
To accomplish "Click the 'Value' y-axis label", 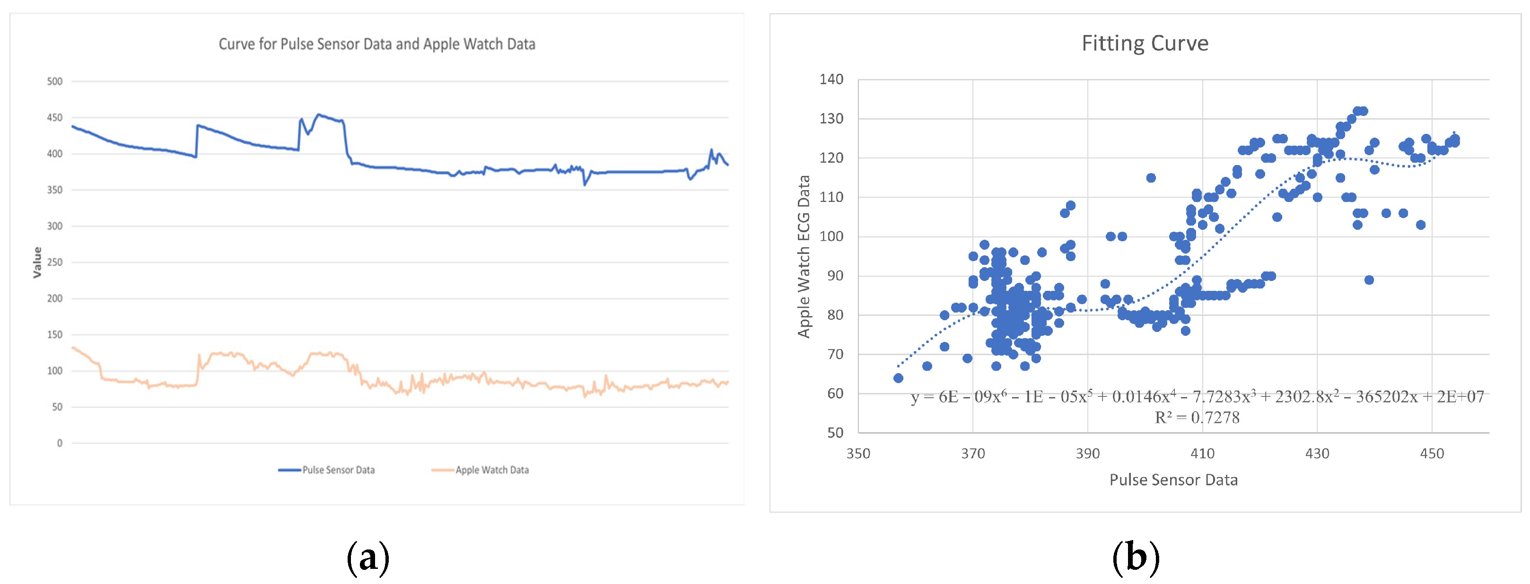I will pyautogui.click(x=37, y=262).
